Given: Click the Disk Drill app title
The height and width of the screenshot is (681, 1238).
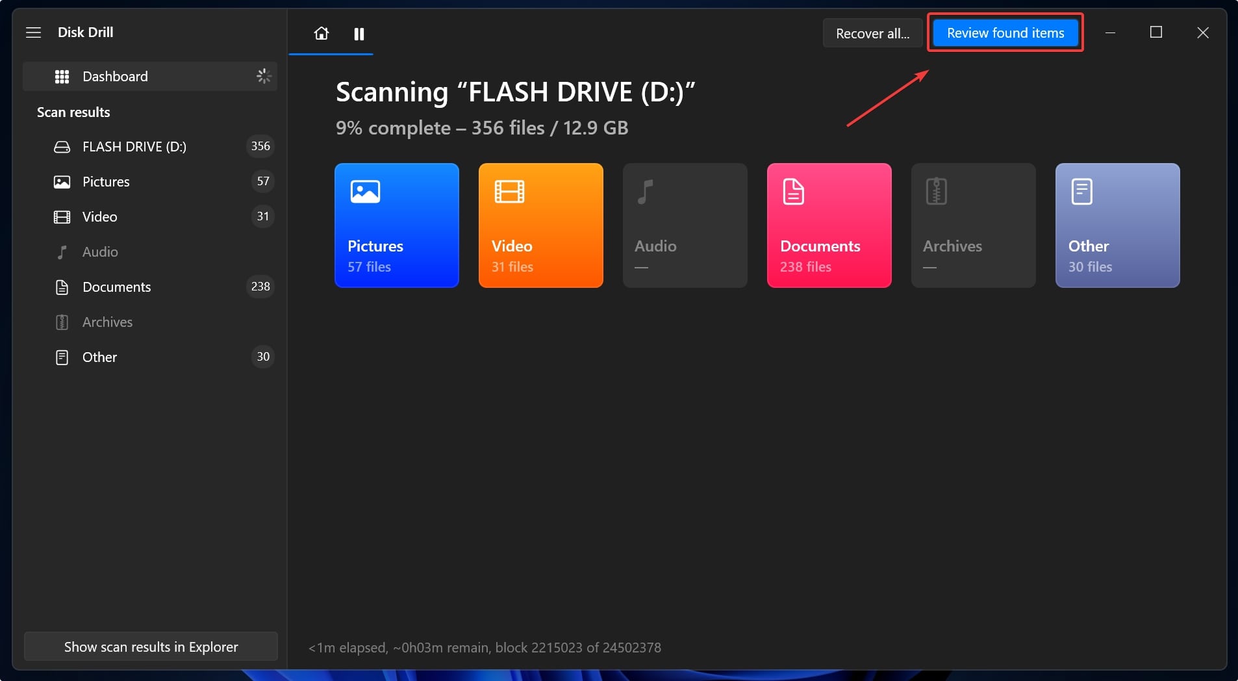Looking at the screenshot, I should pyautogui.click(x=85, y=32).
